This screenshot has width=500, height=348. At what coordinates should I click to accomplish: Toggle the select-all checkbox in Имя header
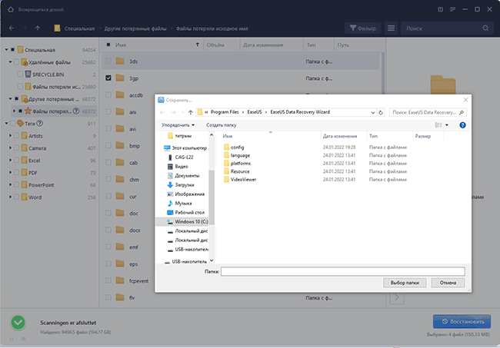tap(108, 45)
